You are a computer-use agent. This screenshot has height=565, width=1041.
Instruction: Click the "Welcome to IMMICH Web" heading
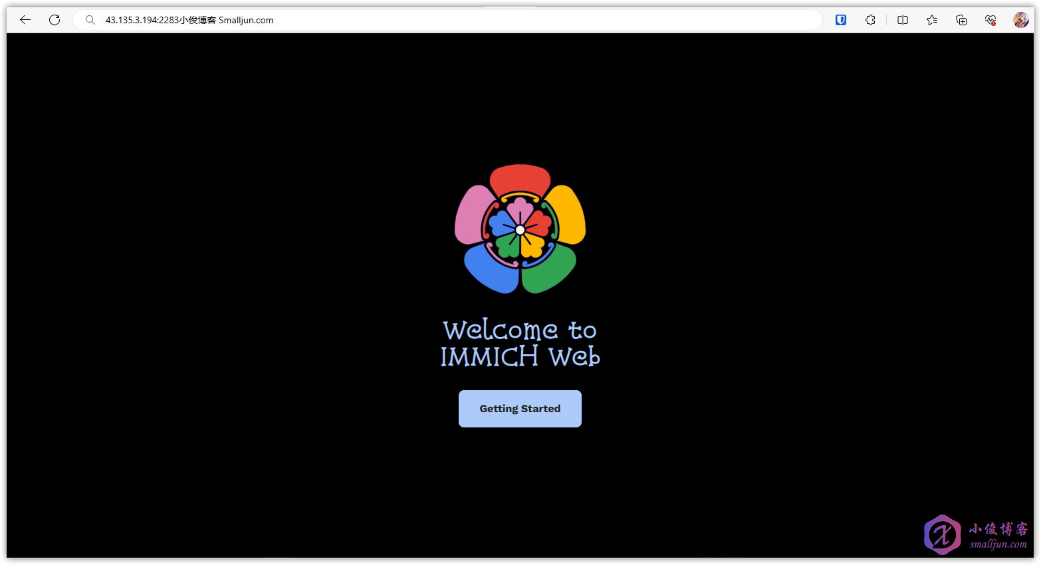[520, 343]
